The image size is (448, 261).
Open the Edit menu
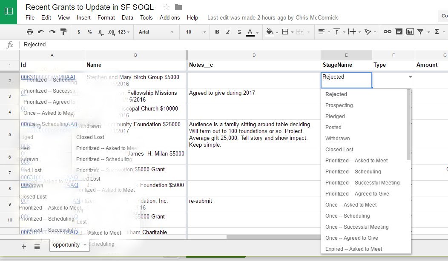click(46, 18)
